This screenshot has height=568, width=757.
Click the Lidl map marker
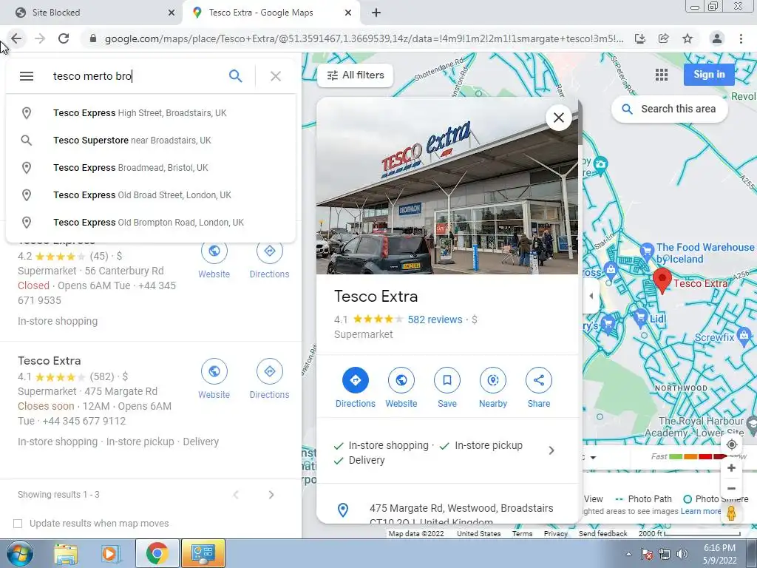click(x=640, y=317)
